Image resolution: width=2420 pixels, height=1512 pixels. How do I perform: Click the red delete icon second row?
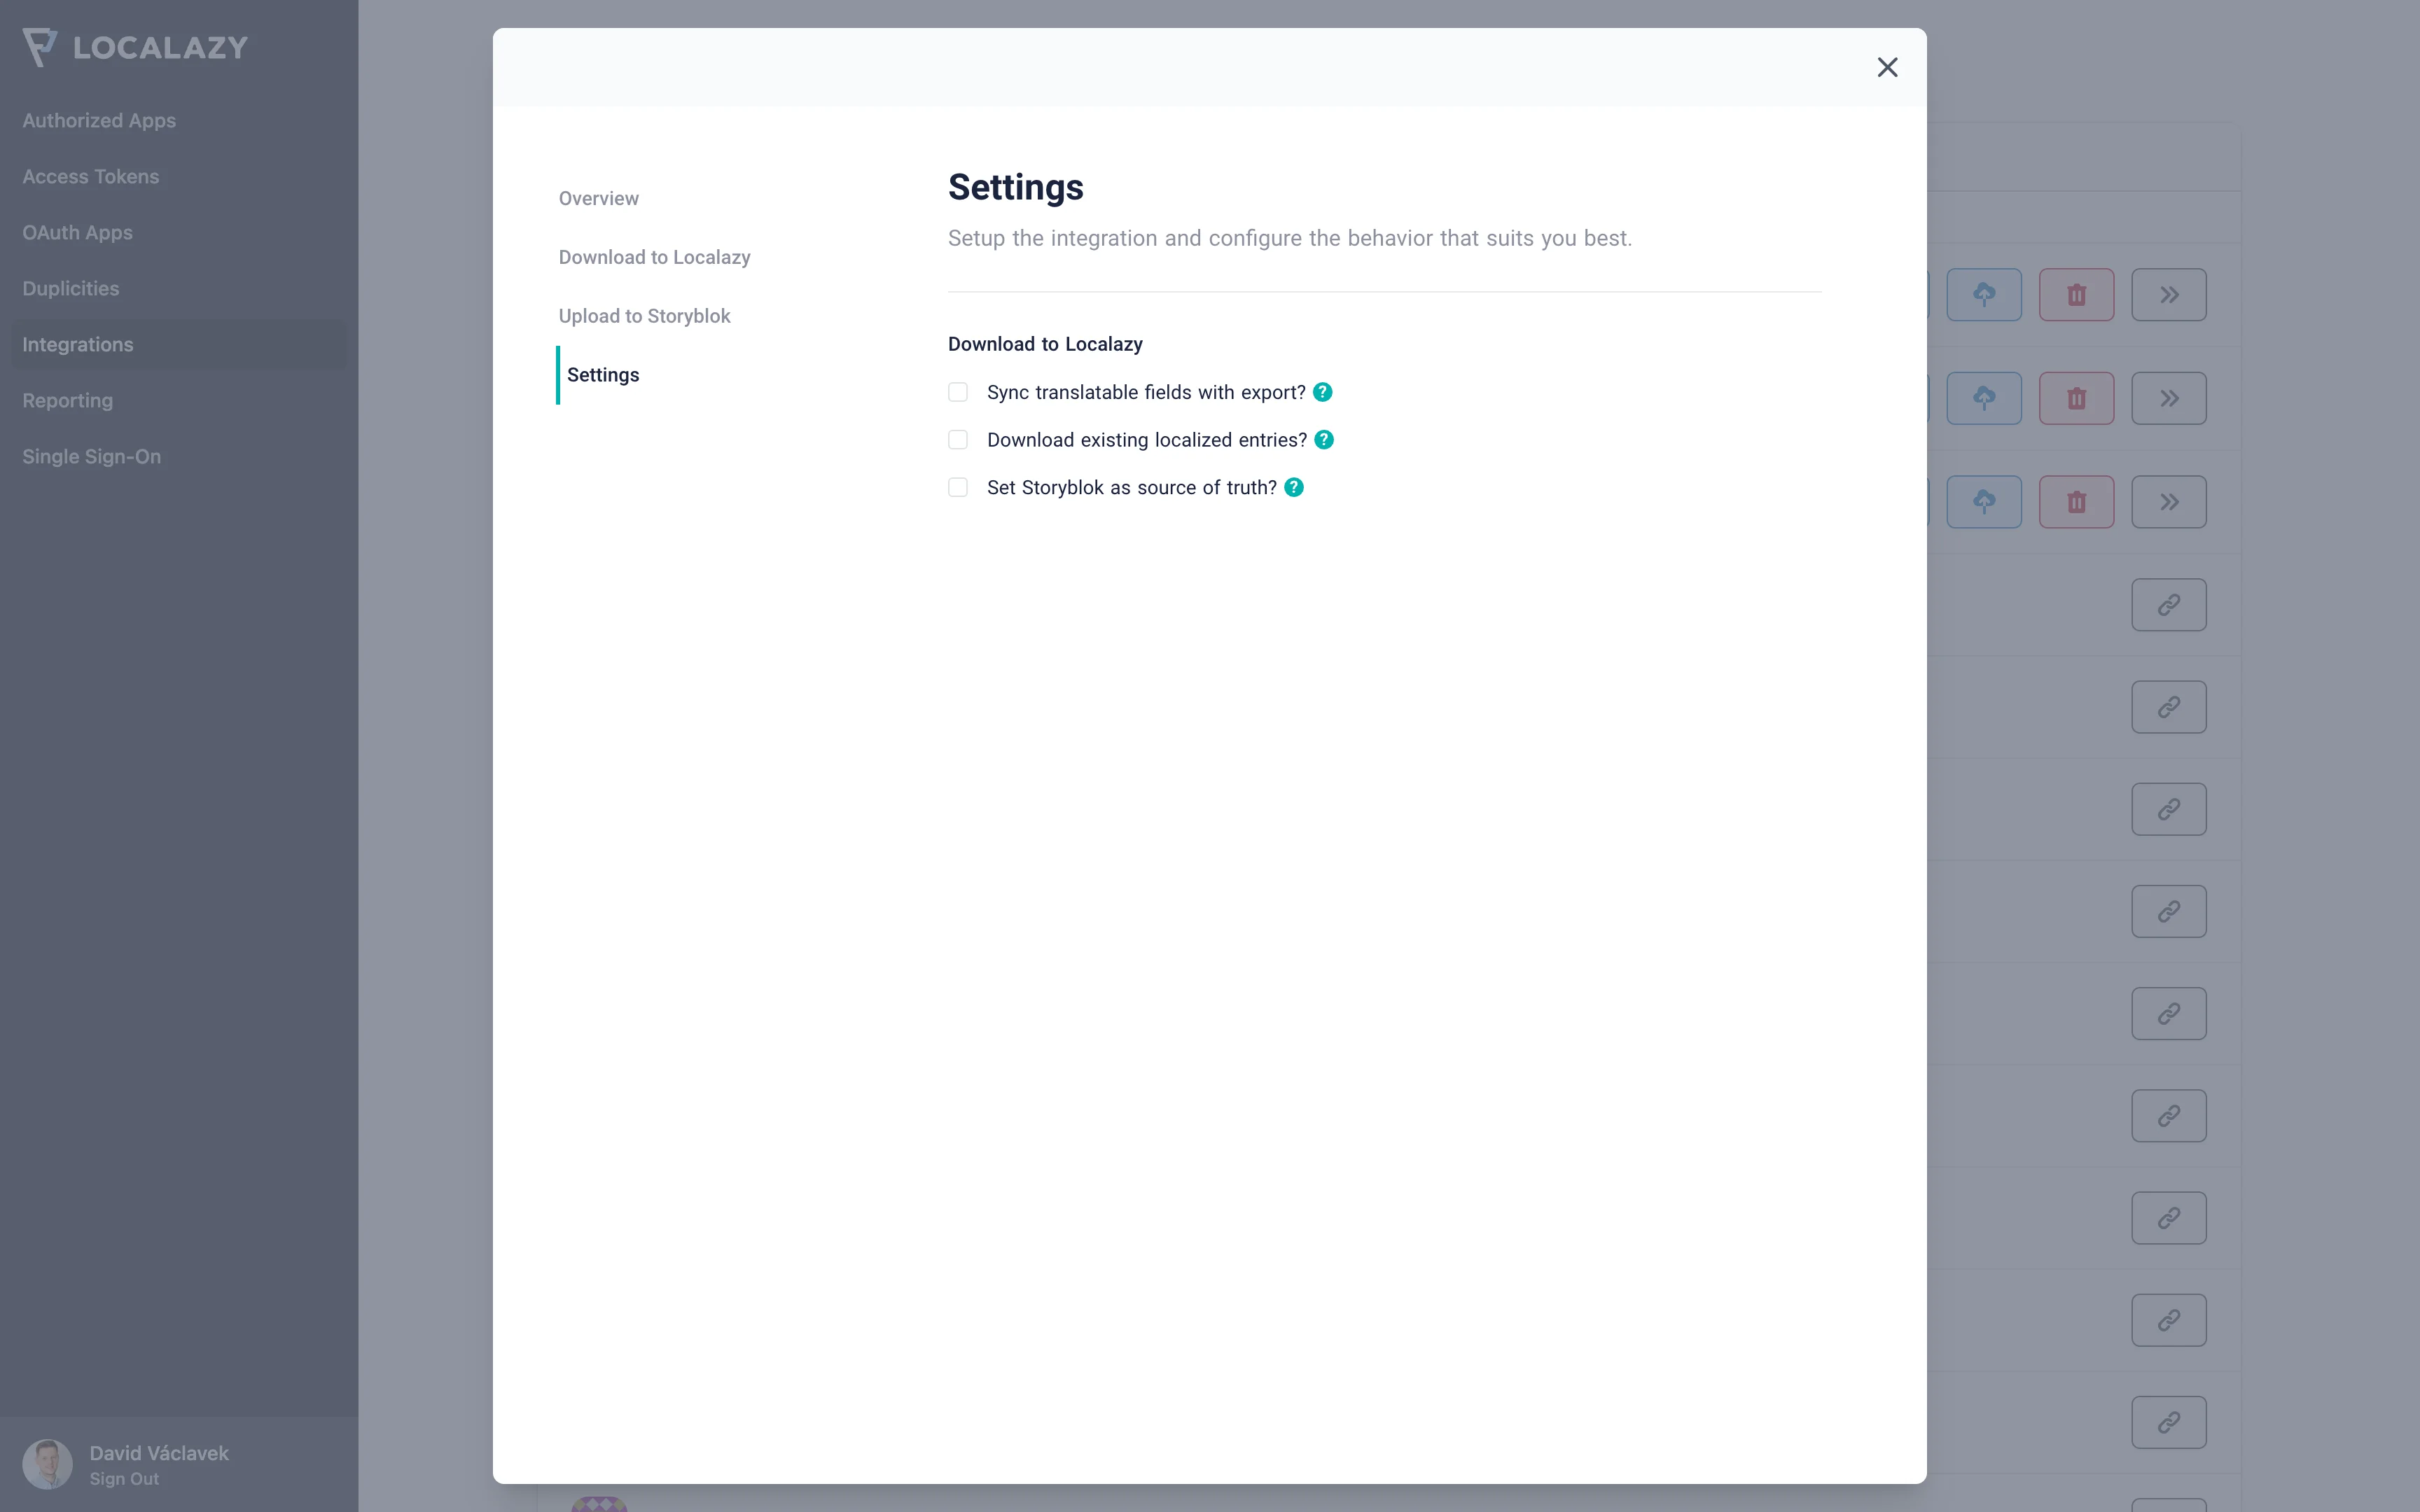[x=2077, y=397]
